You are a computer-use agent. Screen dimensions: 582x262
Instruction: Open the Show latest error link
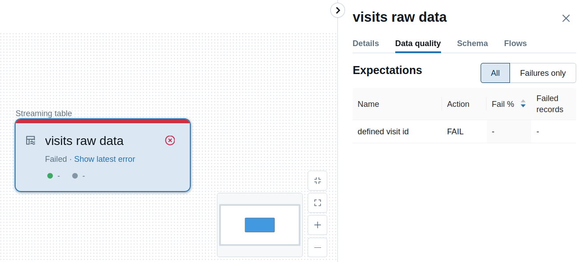(104, 159)
